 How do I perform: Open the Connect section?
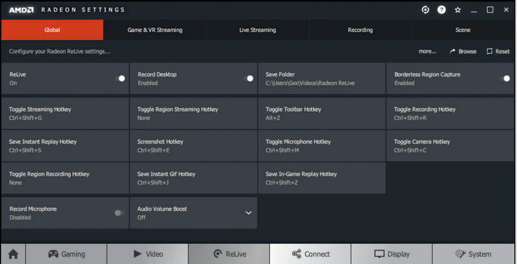(310, 254)
